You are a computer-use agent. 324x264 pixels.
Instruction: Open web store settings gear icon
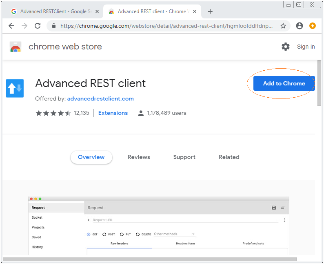click(285, 47)
